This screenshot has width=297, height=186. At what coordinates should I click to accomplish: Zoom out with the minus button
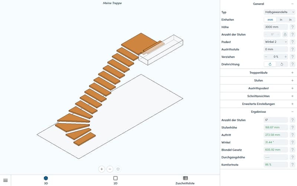tap(110, 169)
